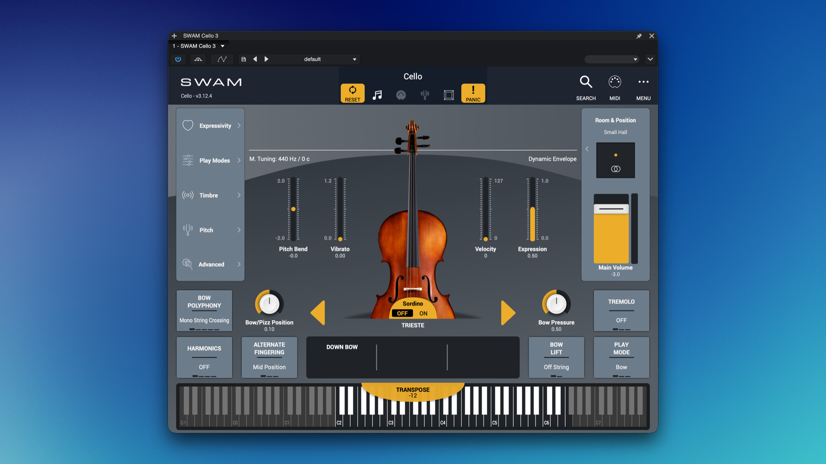Open the three-dot MENU icon
826x464 pixels.
[x=643, y=82]
